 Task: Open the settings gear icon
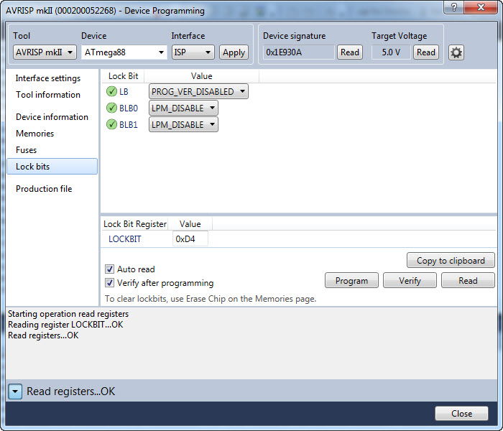(456, 52)
